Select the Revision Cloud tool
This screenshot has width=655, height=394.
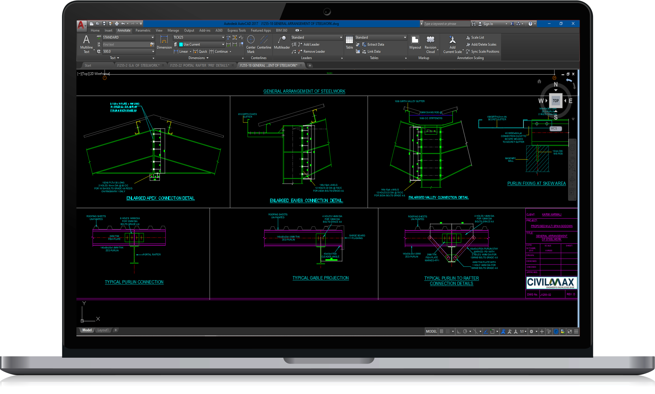coord(430,44)
